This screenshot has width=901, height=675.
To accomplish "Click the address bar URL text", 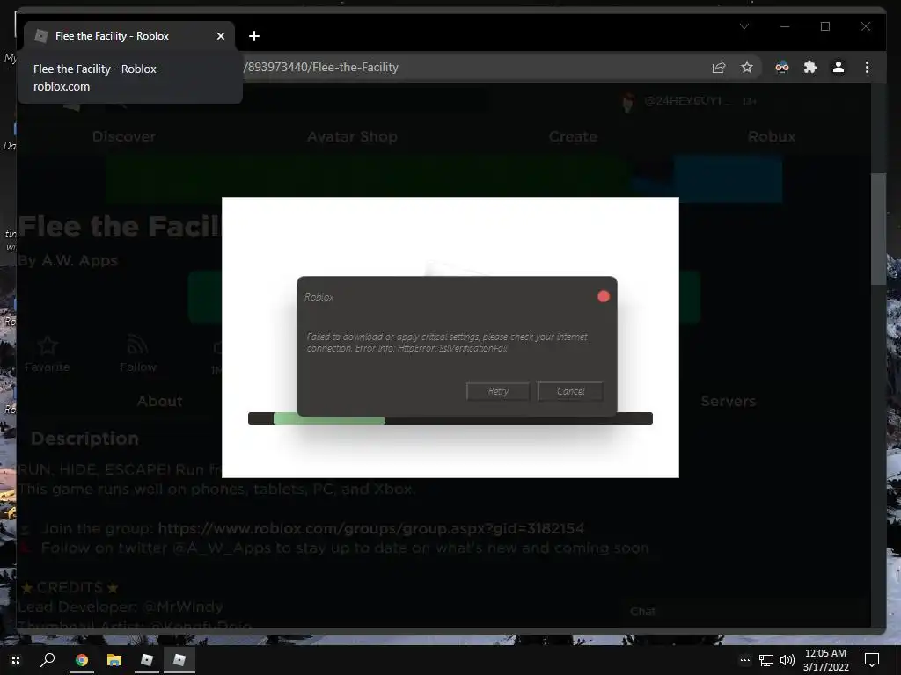I will point(321,67).
